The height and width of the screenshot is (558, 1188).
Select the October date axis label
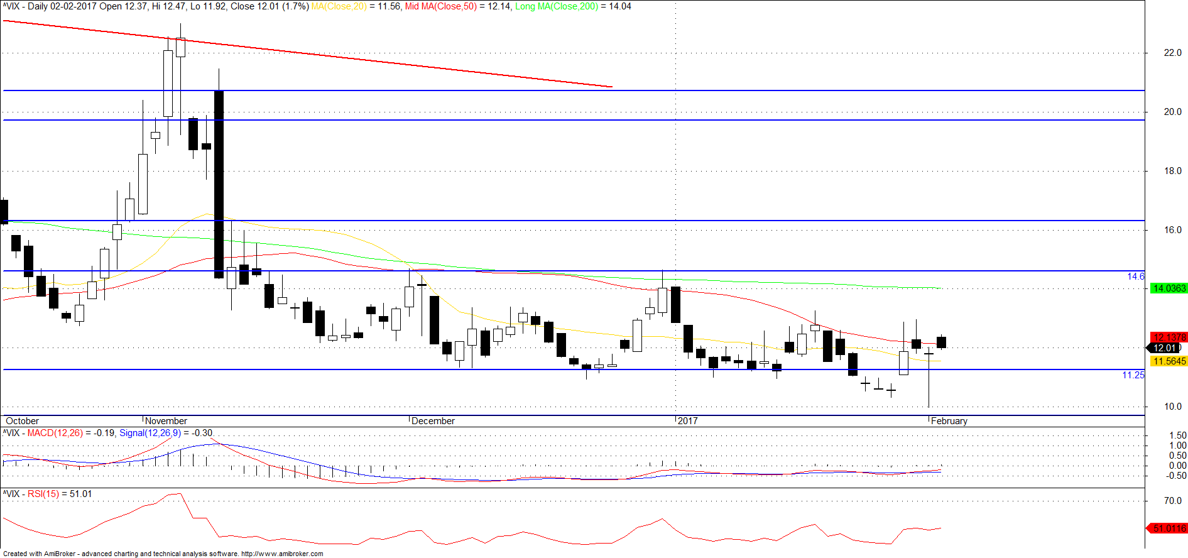click(23, 421)
